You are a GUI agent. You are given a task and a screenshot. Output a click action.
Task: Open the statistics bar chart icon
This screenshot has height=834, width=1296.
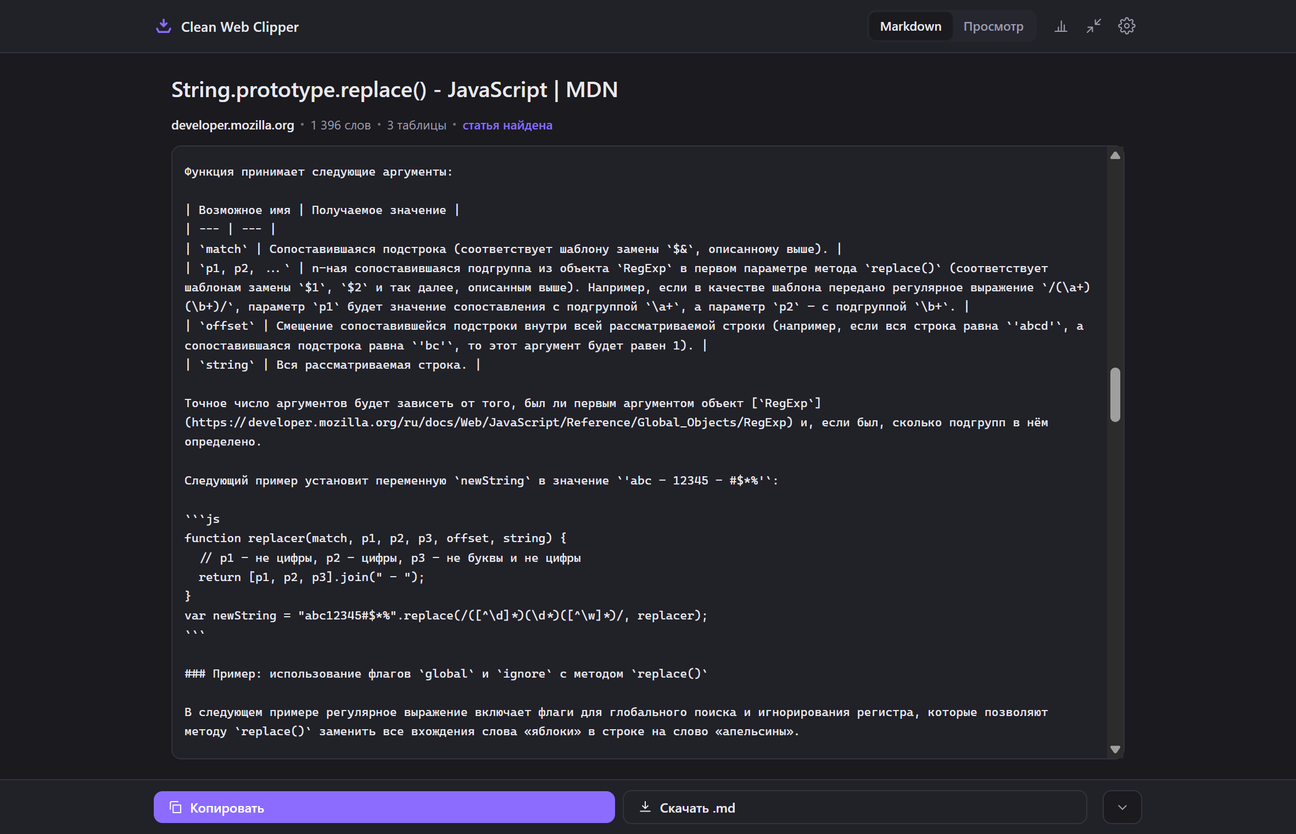[1060, 26]
